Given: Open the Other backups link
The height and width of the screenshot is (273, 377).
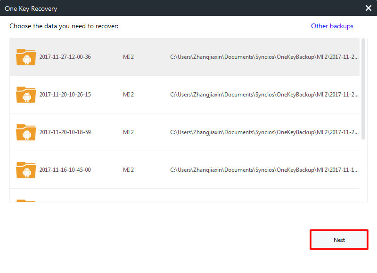Looking at the screenshot, I should pyautogui.click(x=332, y=26).
